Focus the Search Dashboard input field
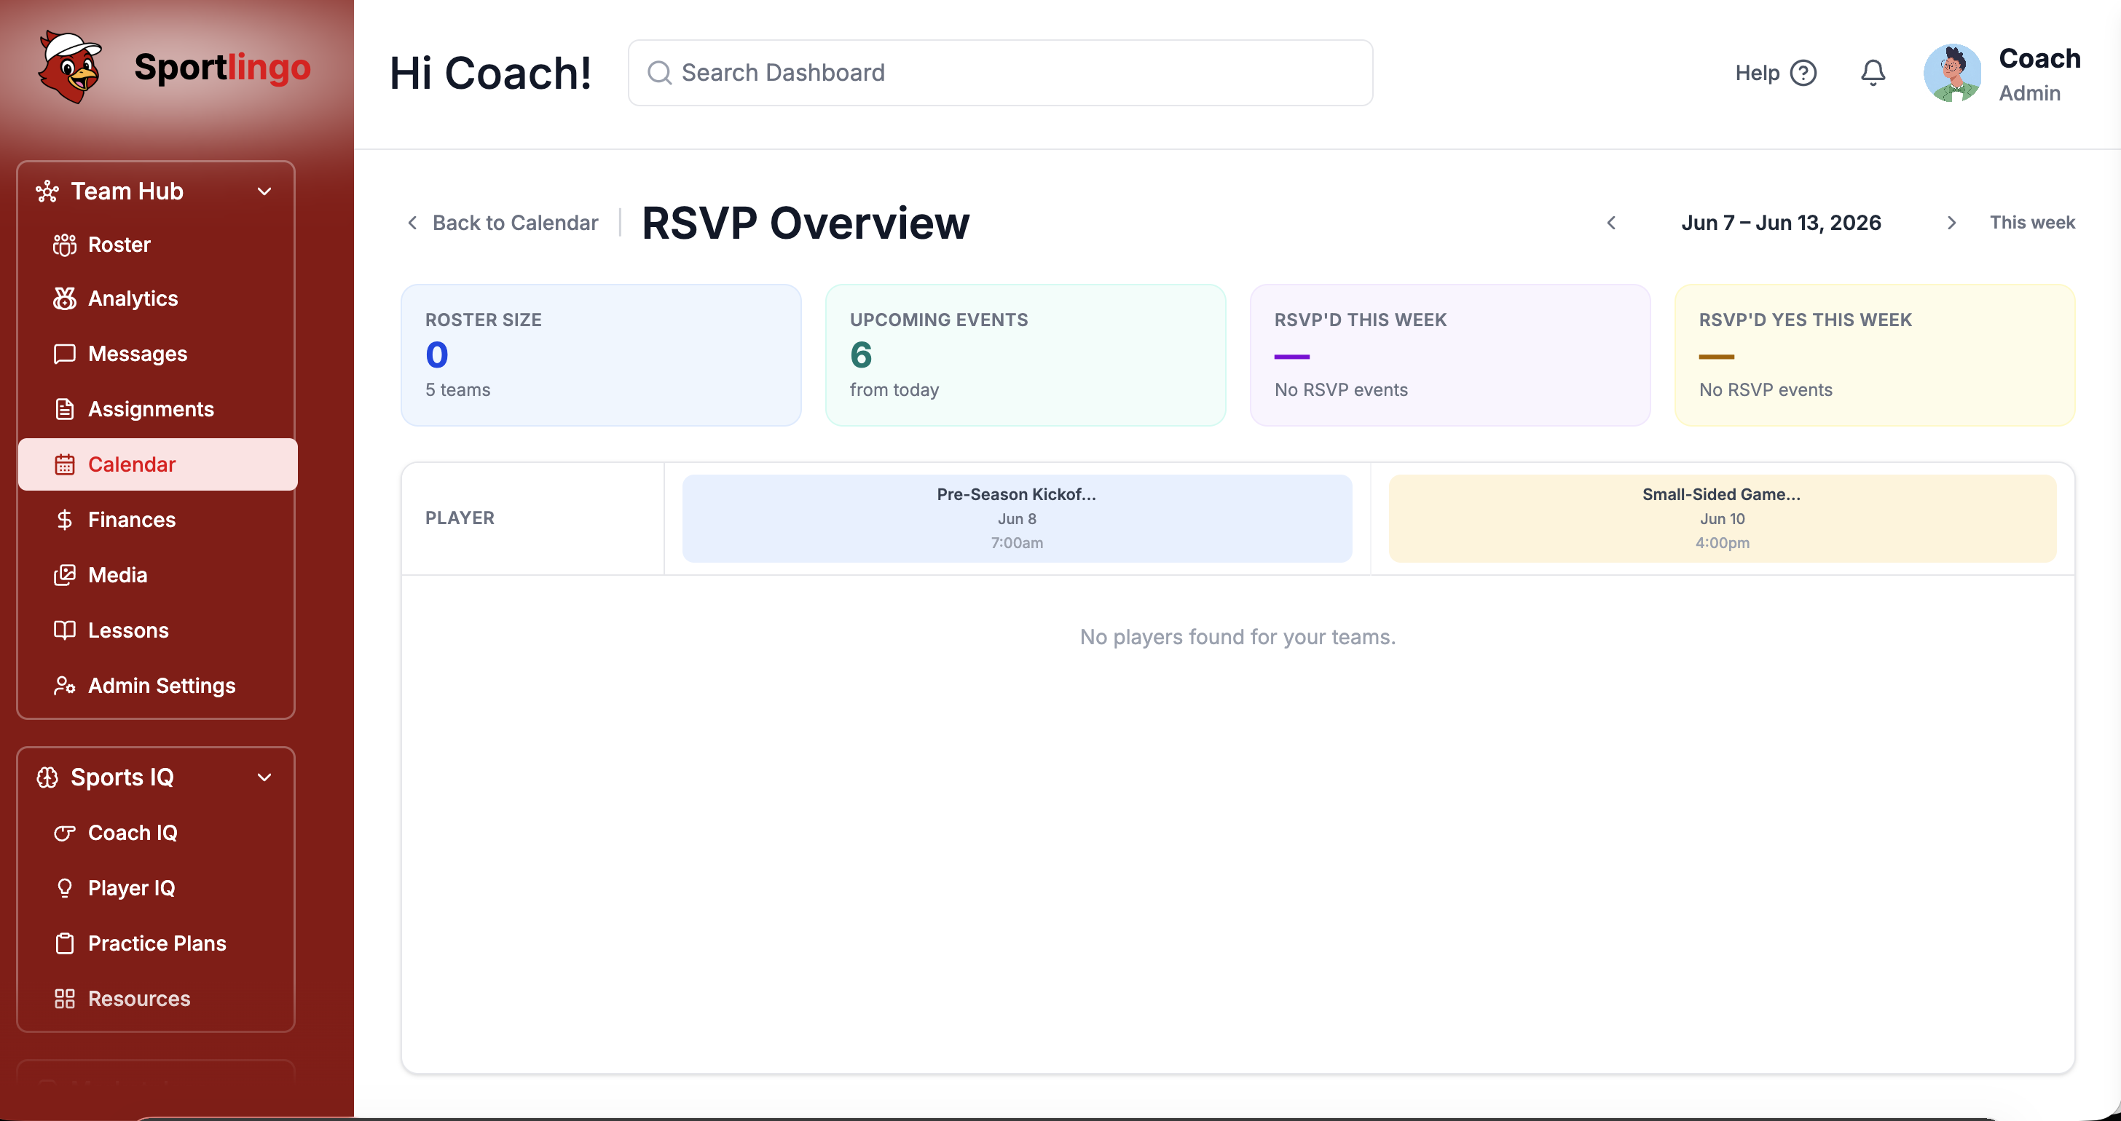 click(x=999, y=73)
